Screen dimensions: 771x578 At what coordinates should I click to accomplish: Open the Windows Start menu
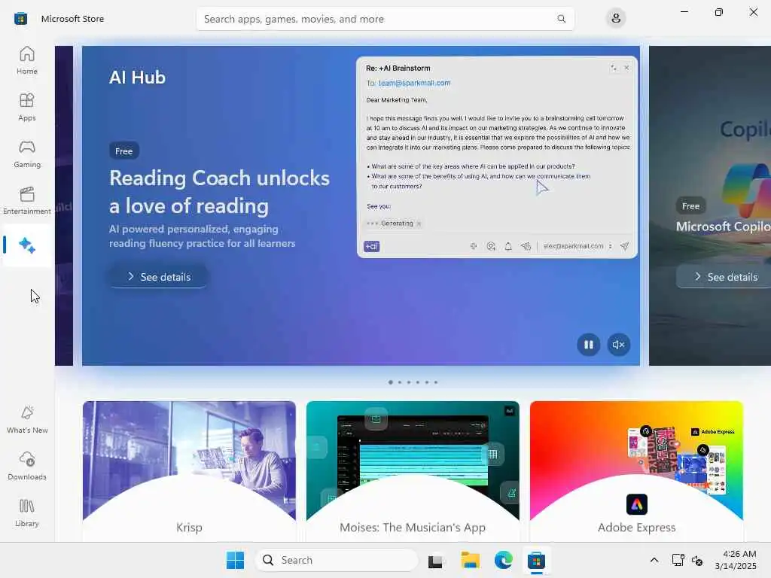pyautogui.click(x=235, y=560)
